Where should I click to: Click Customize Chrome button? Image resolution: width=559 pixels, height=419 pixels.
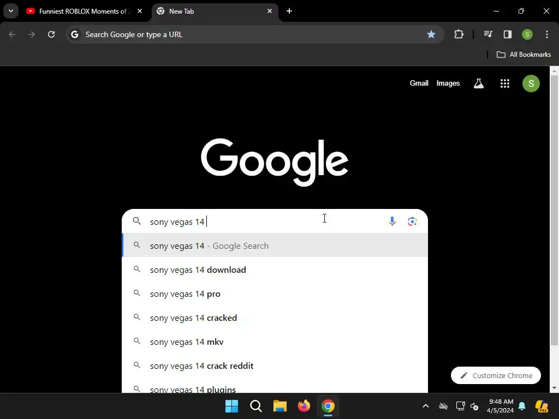(x=496, y=375)
